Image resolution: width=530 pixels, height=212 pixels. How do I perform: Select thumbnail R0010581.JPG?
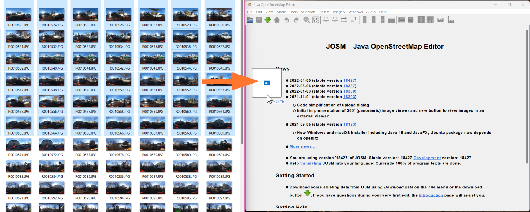(x=219, y=145)
